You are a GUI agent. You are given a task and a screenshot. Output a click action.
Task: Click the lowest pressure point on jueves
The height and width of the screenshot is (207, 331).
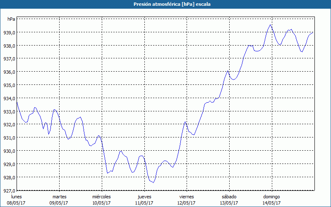(x=154, y=182)
